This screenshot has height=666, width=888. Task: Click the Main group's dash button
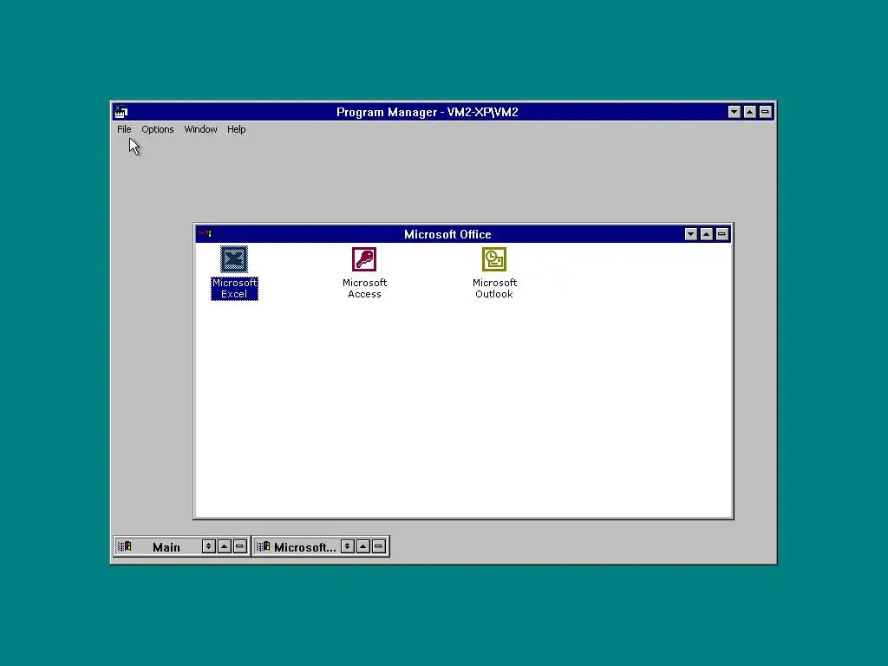pos(239,546)
